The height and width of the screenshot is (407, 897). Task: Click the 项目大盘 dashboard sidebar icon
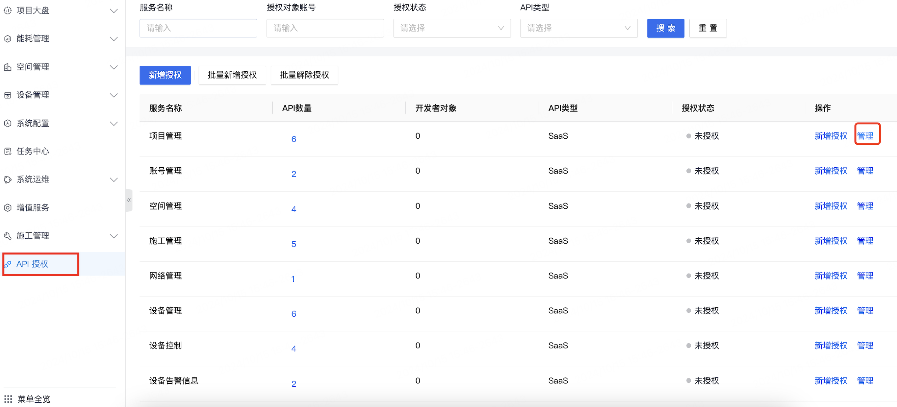click(x=8, y=11)
